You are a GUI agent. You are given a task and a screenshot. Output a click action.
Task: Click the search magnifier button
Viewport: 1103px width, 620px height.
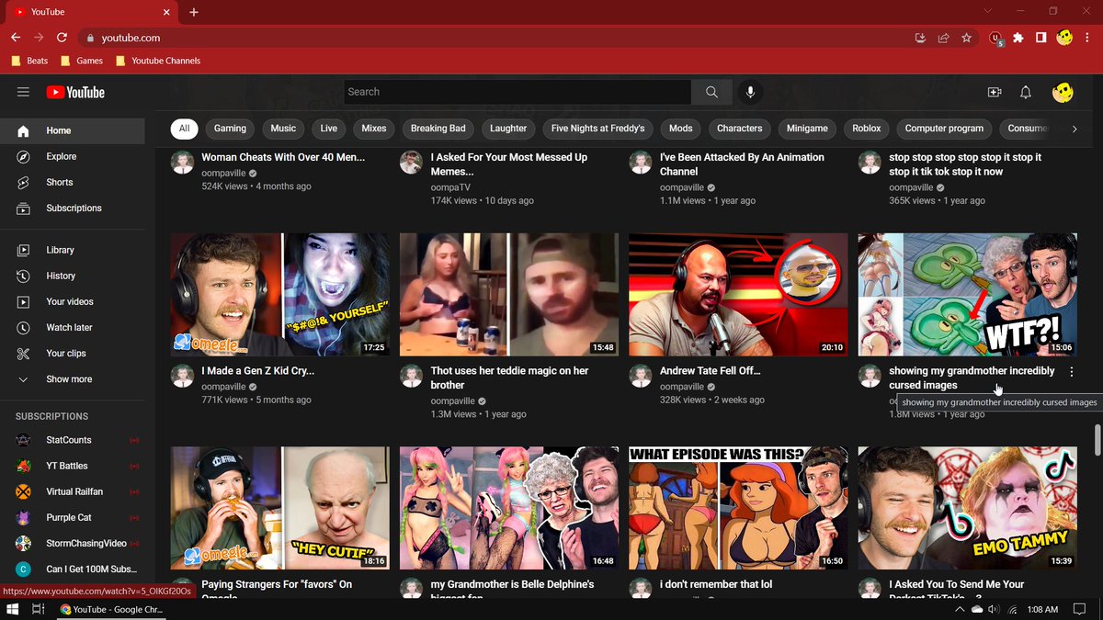pos(711,92)
